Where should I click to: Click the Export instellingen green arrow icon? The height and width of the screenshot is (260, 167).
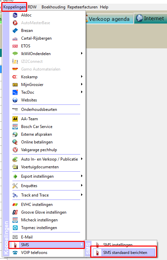pyautogui.click(x=15, y=176)
